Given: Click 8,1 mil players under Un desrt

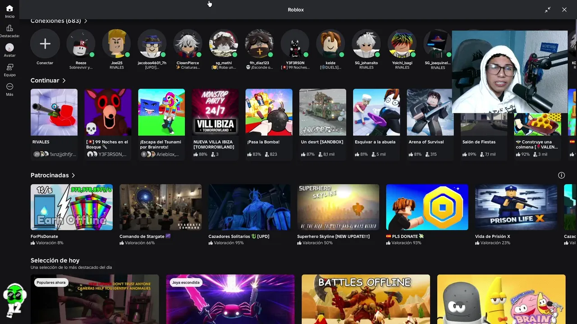Looking at the screenshot, I should 326,154.
